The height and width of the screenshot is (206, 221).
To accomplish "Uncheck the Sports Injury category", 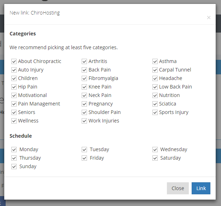I will click(155, 112).
